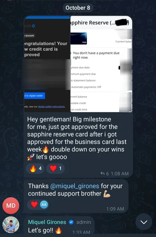Tap the fire reaction with count 4
156x237 pixels.
(x=35, y=168)
